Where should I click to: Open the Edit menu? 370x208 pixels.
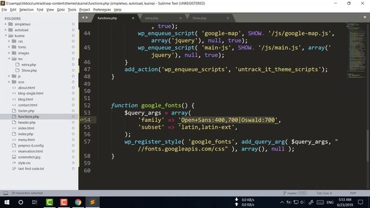13,10
